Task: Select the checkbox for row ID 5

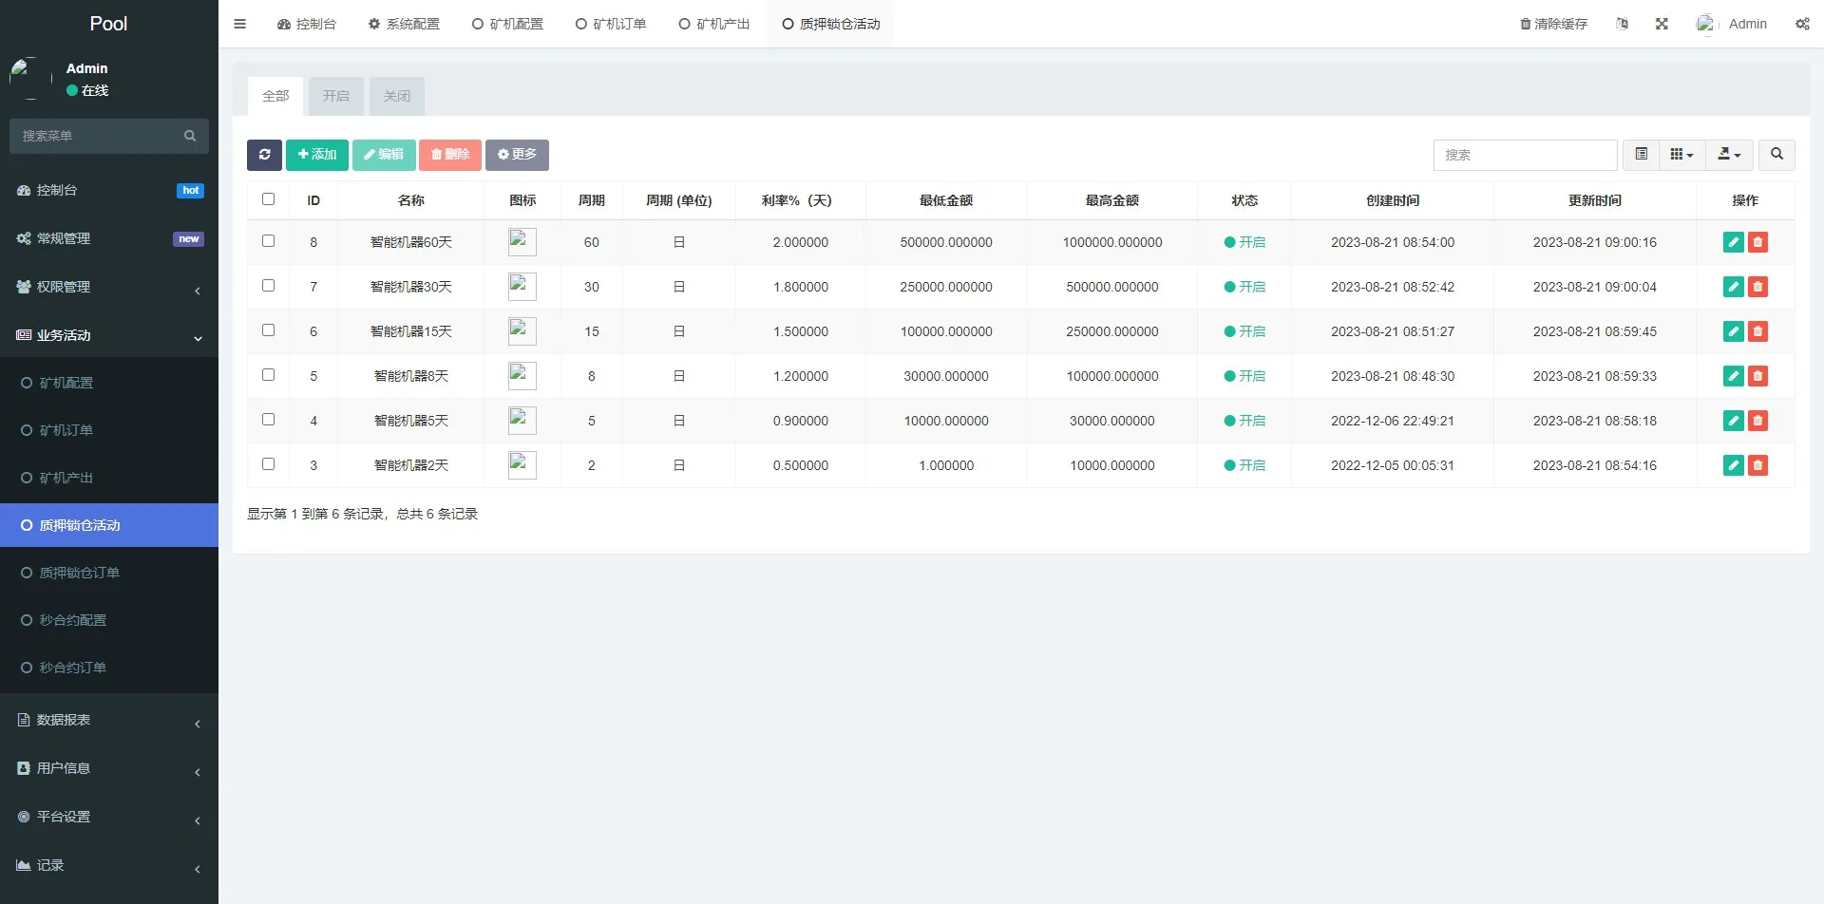Action: coord(268,375)
